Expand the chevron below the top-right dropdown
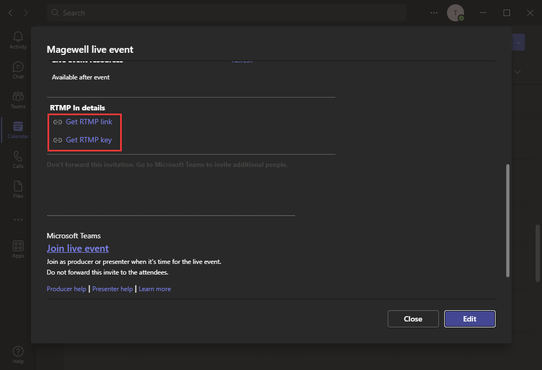542x370 pixels. pos(517,72)
